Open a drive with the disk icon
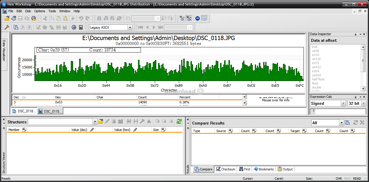Viewport: 369px width, 182px height. point(14,18)
